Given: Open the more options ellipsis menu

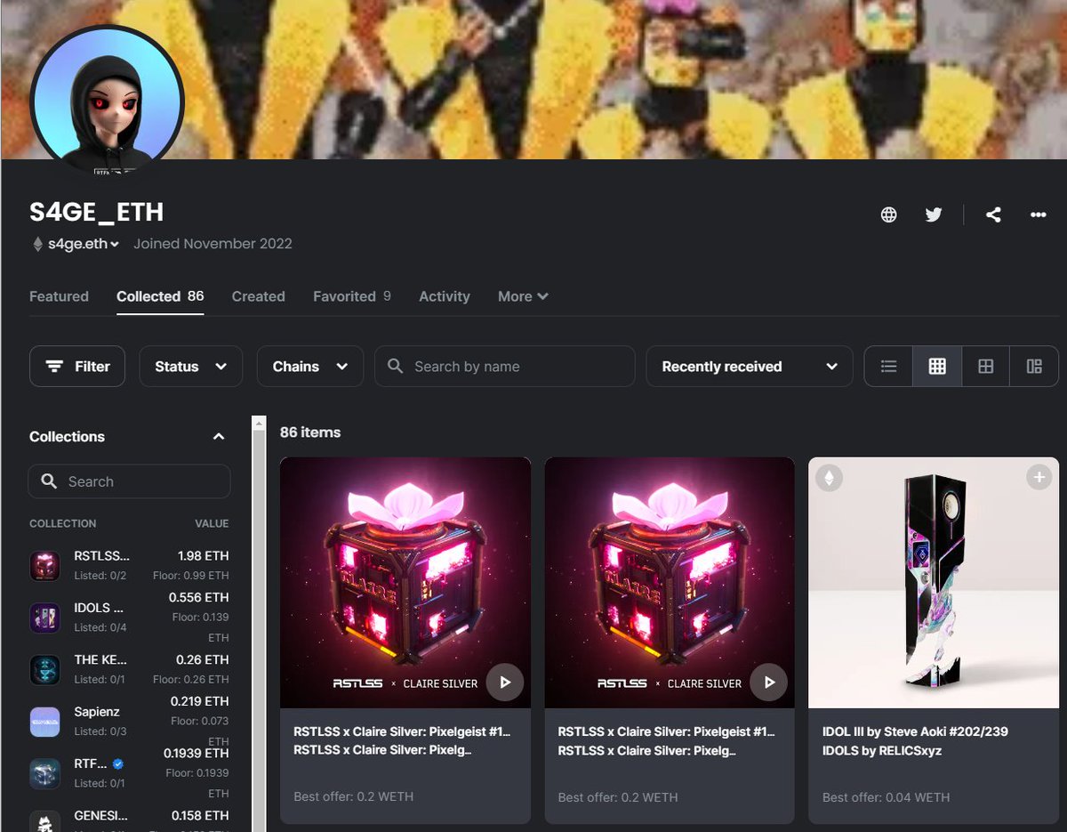Looking at the screenshot, I should [x=1038, y=214].
